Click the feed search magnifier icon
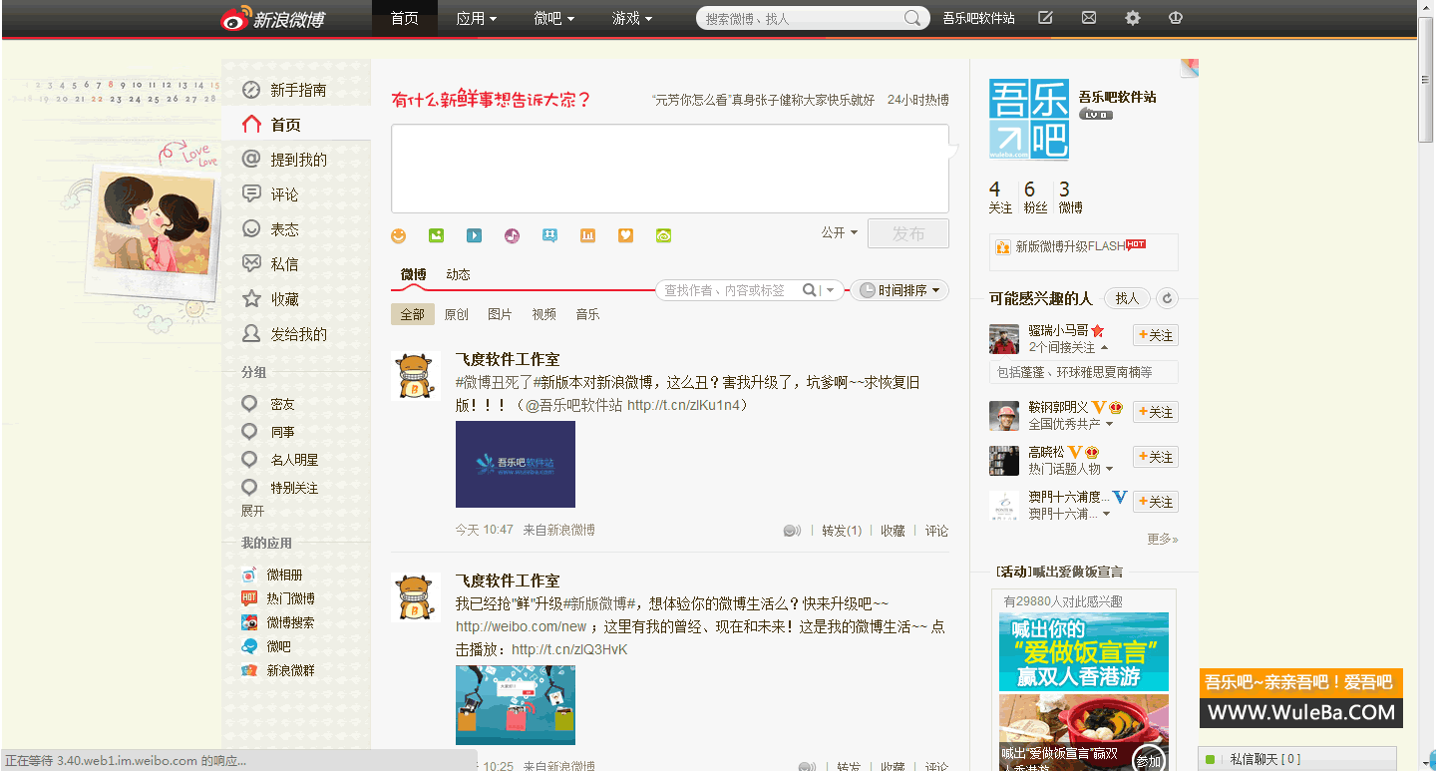The width and height of the screenshot is (1436, 771). pos(810,290)
